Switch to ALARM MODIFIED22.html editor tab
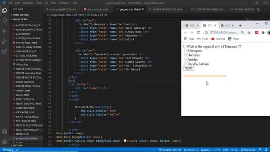The height and width of the screenshot is (152, 270). click(167, 9)
